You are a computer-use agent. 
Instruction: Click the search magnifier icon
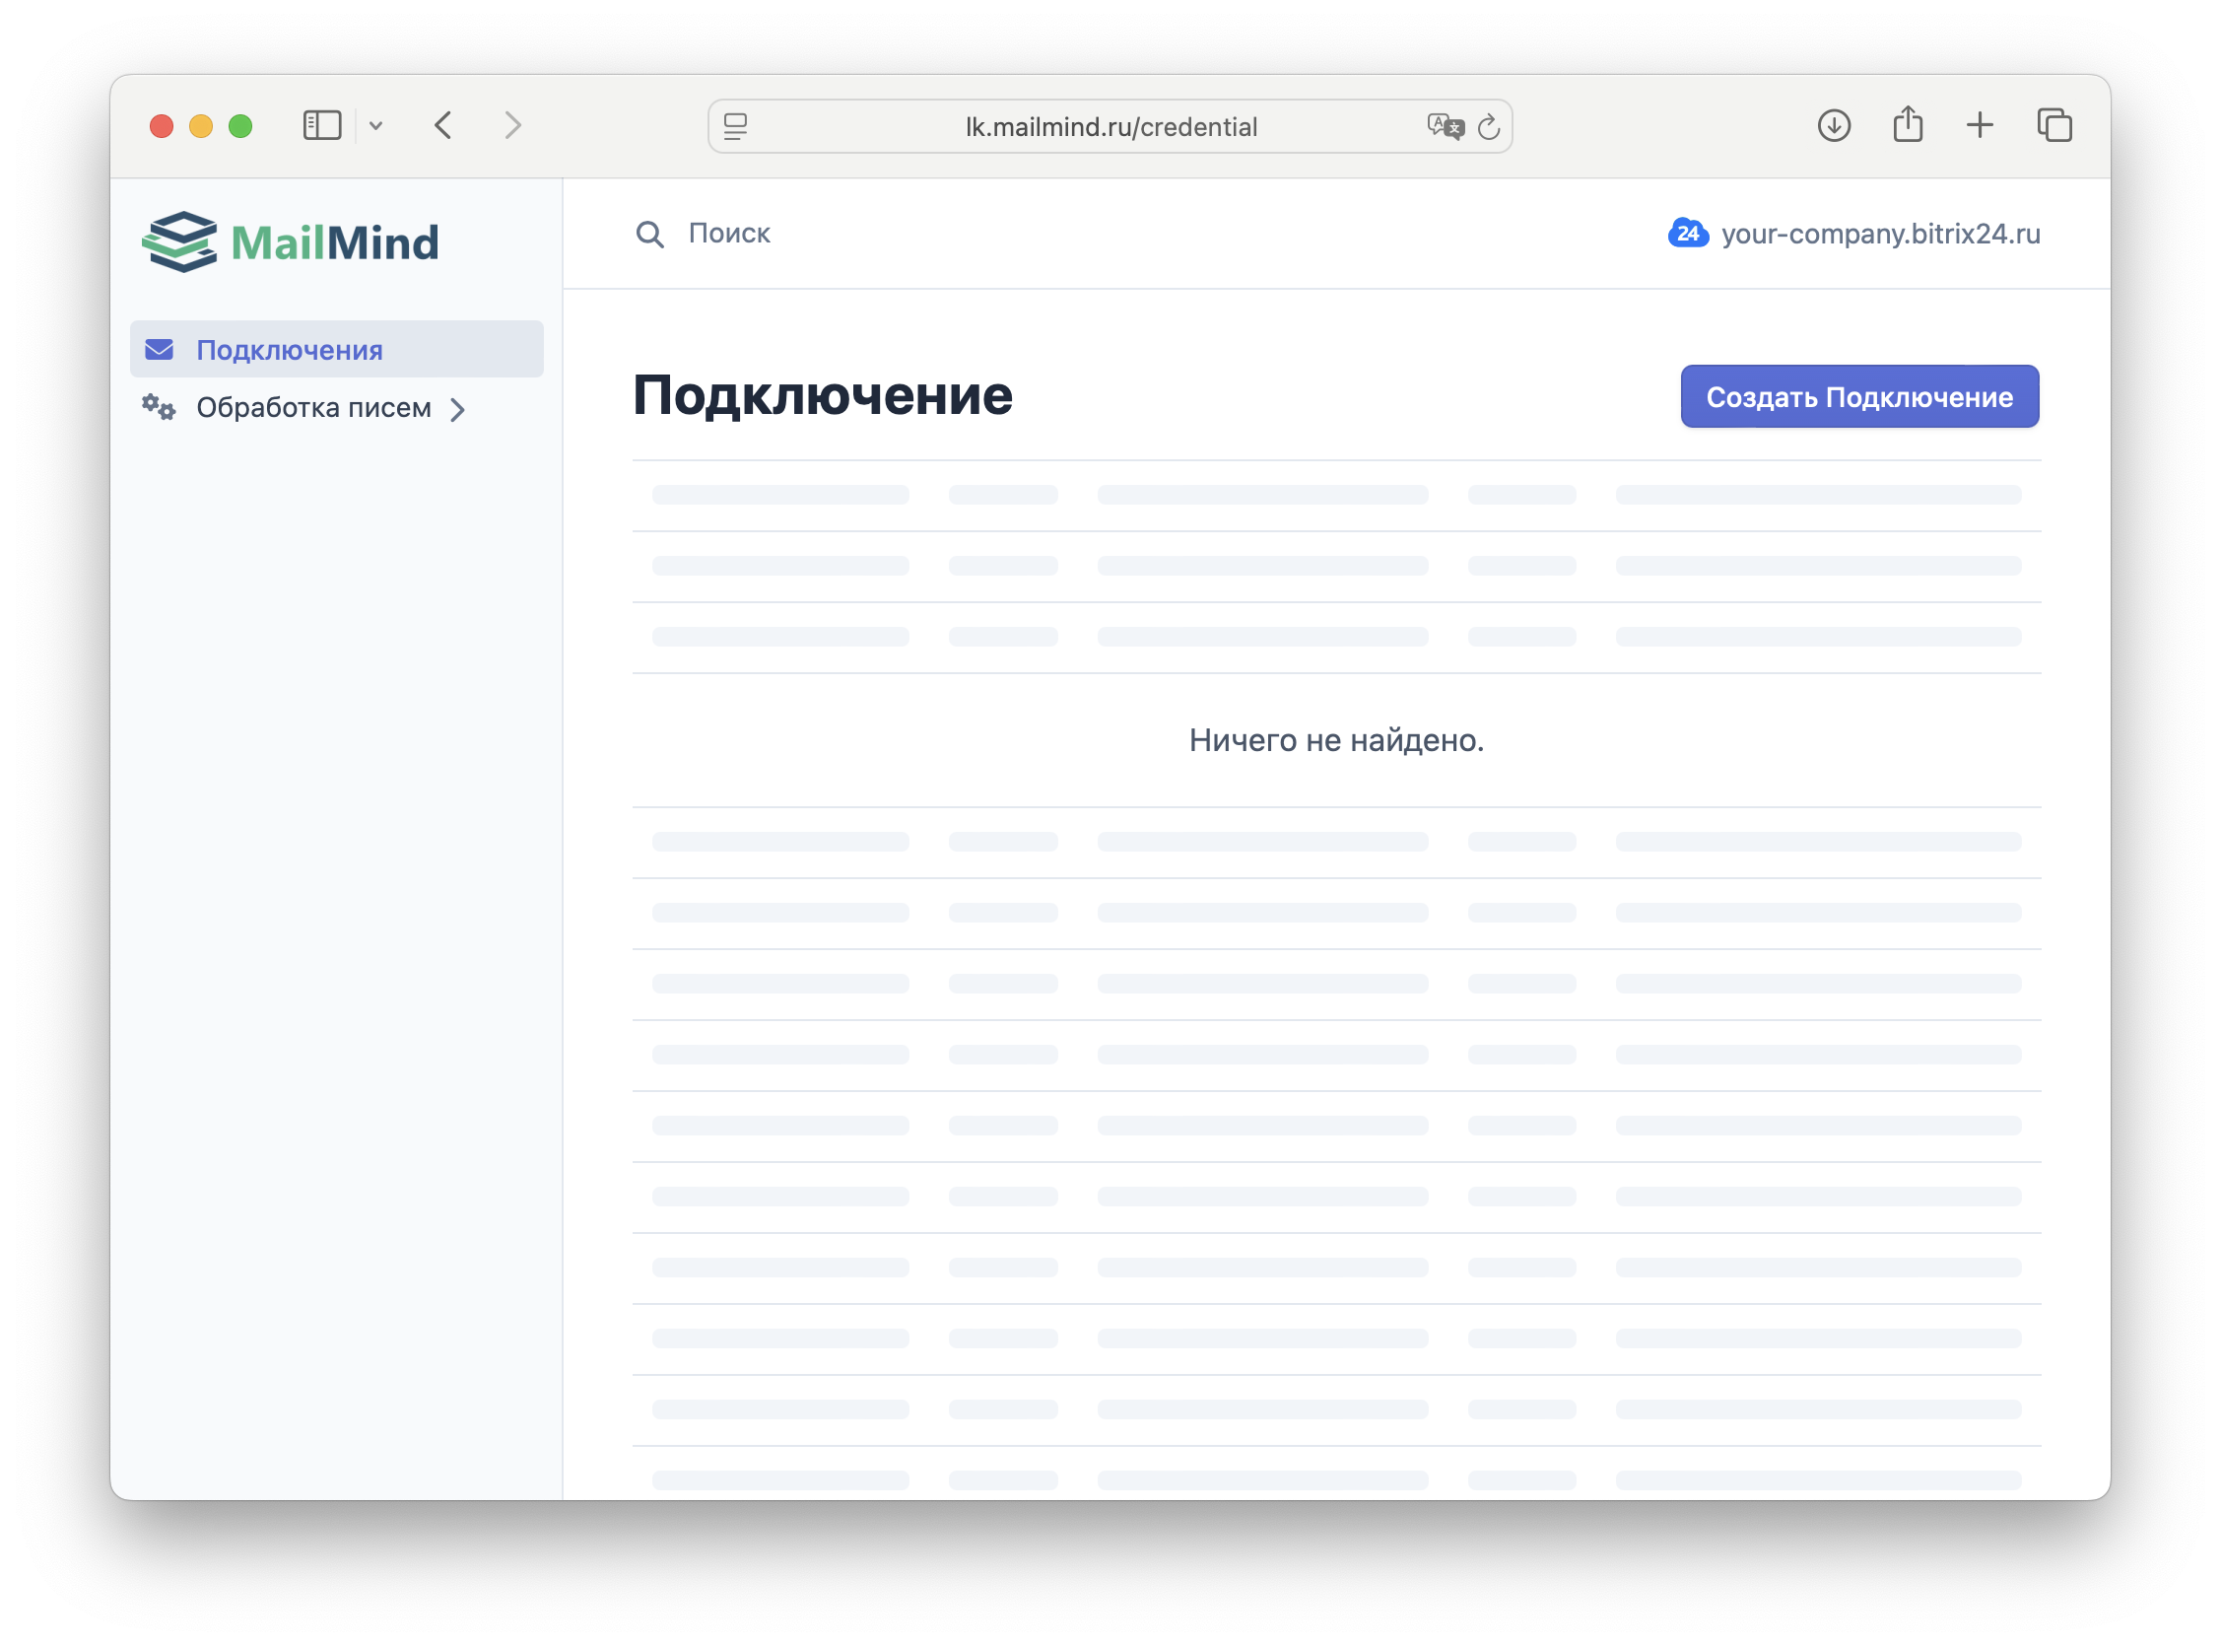[649, 235]
